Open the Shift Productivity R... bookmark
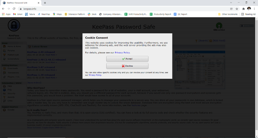The width and height of the screenshot is (258, 138). [x=136, y=14]
